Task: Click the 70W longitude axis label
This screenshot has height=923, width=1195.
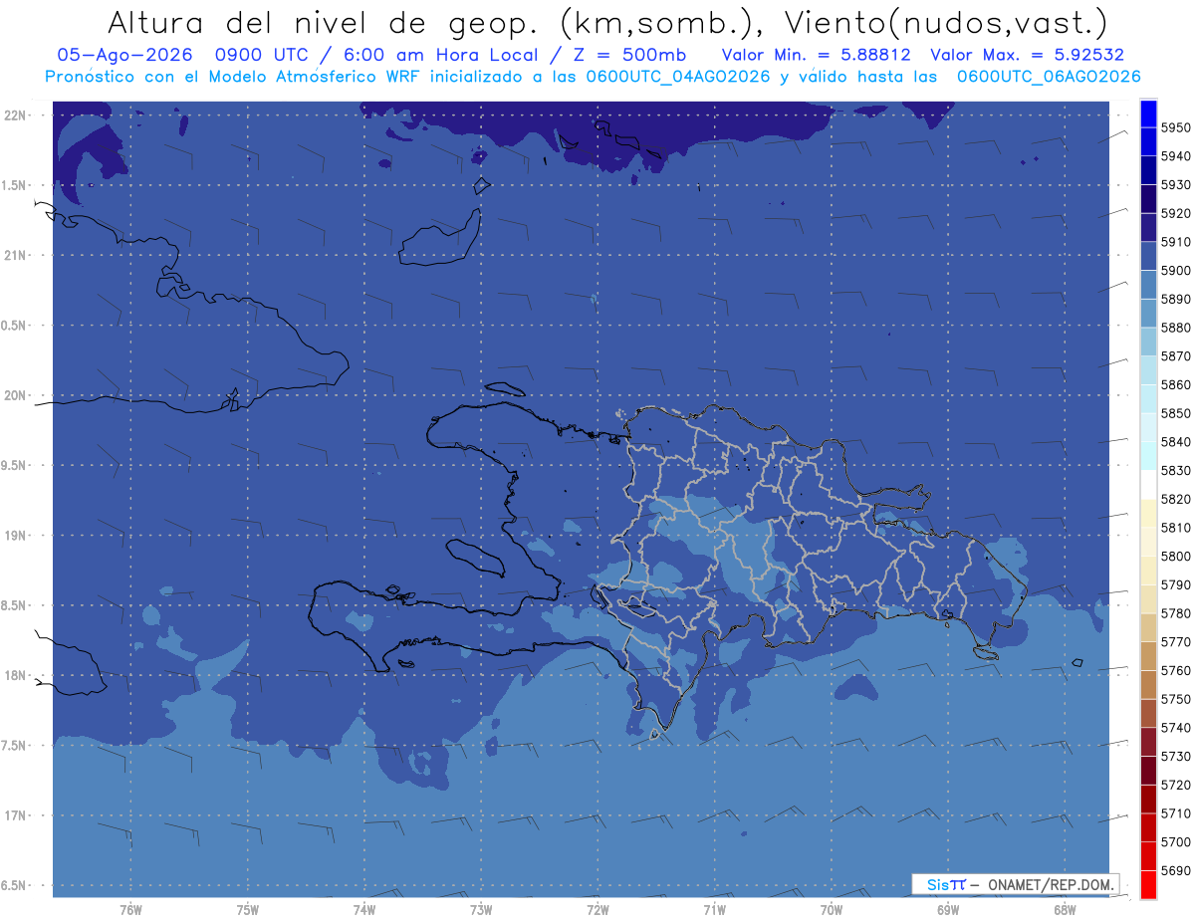Action: click(832, 909)
